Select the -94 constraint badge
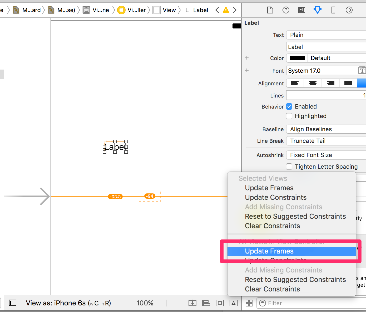Screen dimensions: 366x312 pyautogui.click(x=150, y=196)
